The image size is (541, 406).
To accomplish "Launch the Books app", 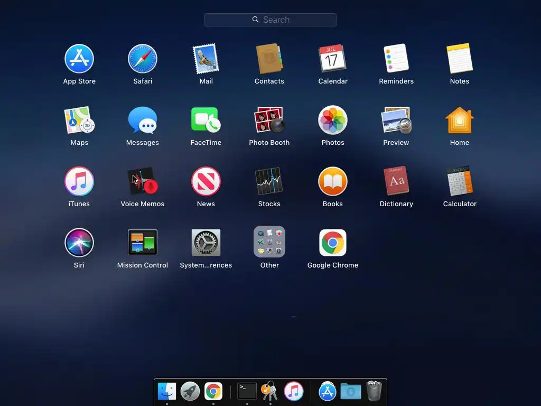I will click(x=333, y=181).
